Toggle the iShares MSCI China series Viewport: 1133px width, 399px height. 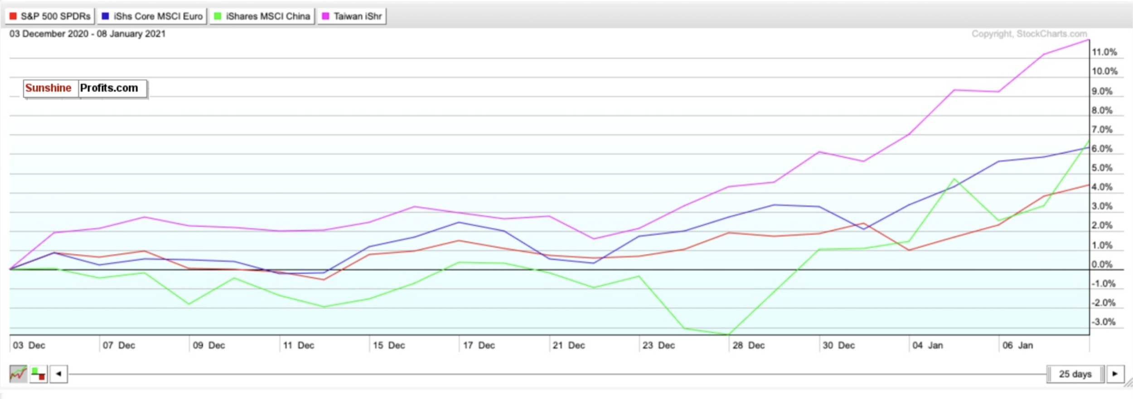(x=262, y=16)
